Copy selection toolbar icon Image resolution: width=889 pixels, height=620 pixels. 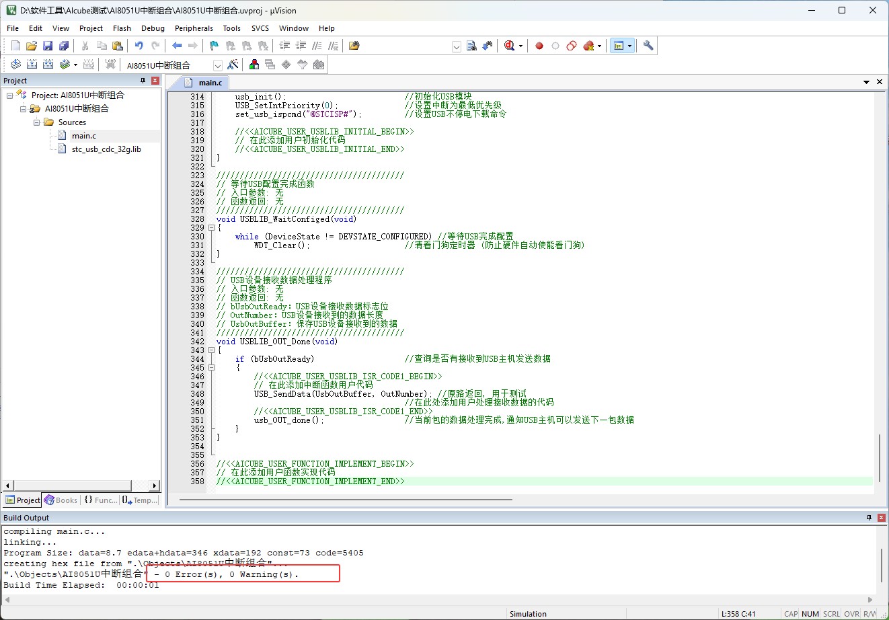pyautogui.click(x=102, y=46)
